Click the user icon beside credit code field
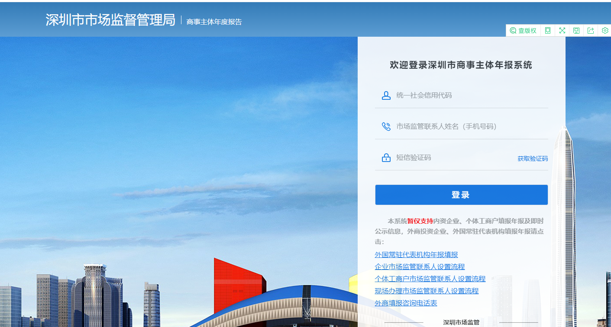The image size is (611, 327). 386,95
